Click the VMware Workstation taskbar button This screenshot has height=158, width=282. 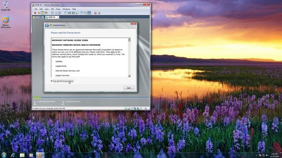click(x=40, y=155)
